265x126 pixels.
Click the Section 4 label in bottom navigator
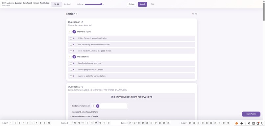coord(184,123)
